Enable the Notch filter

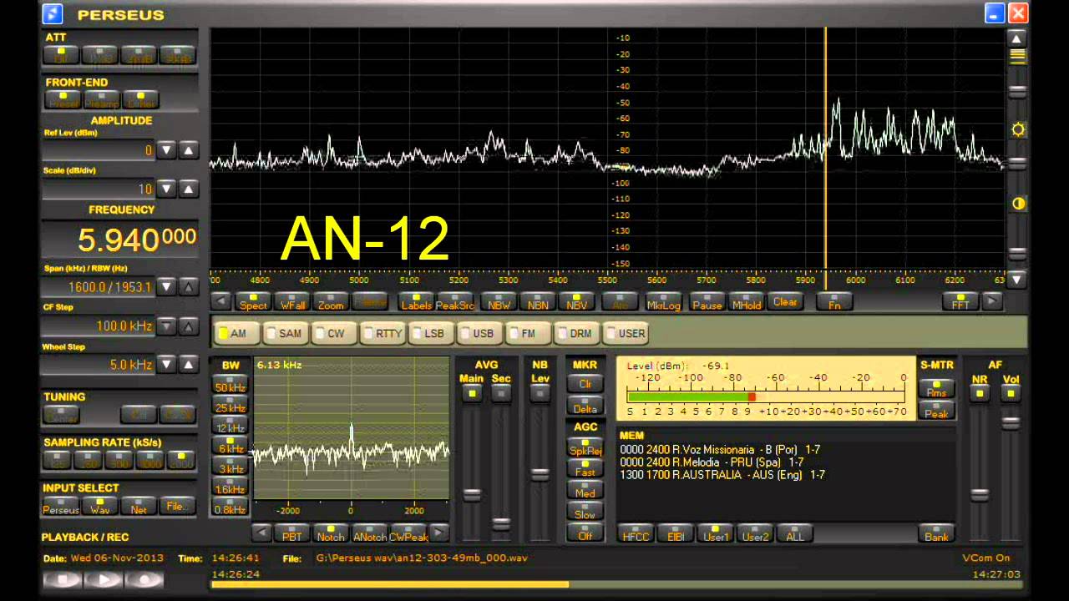pos(331,533)
